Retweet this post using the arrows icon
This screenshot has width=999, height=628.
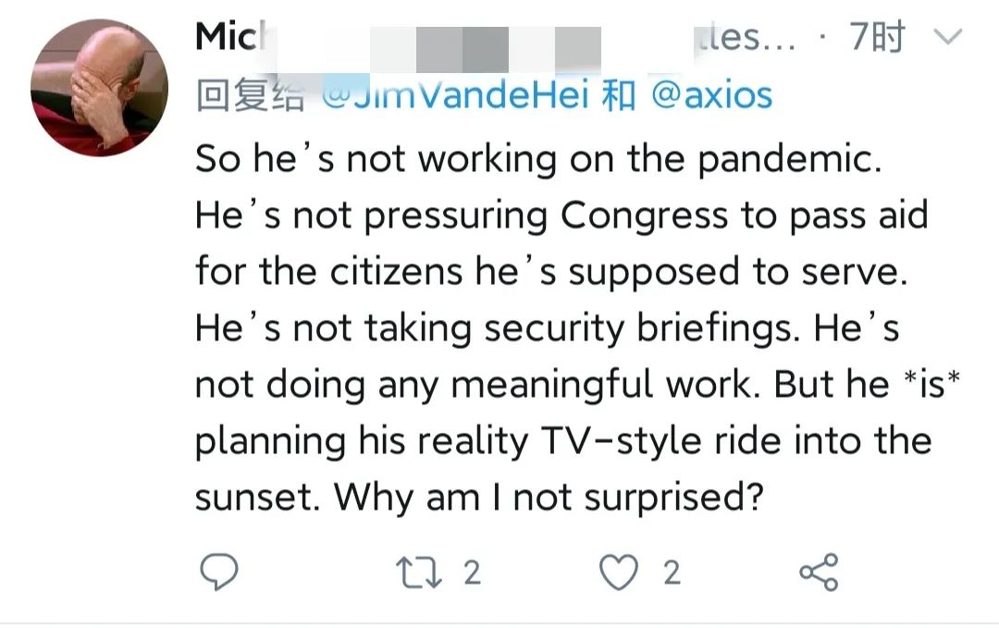[x=419, y=572]
